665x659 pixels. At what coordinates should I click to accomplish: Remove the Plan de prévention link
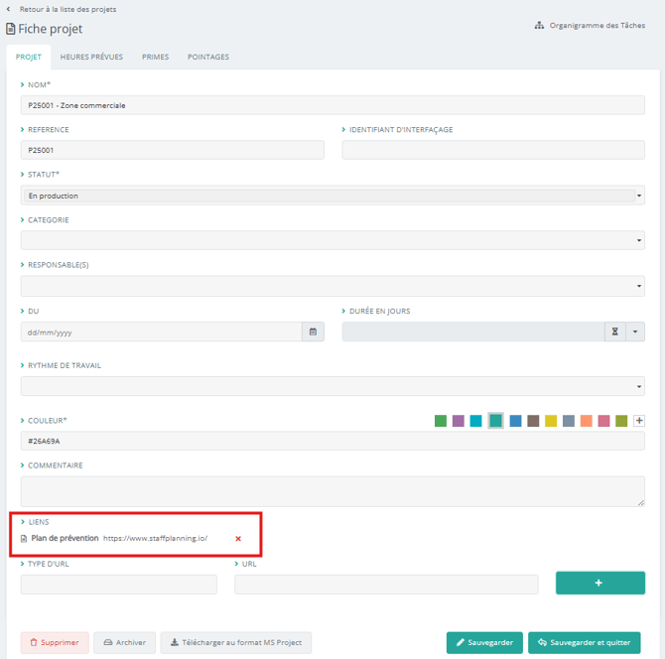(x=238, y=538)
